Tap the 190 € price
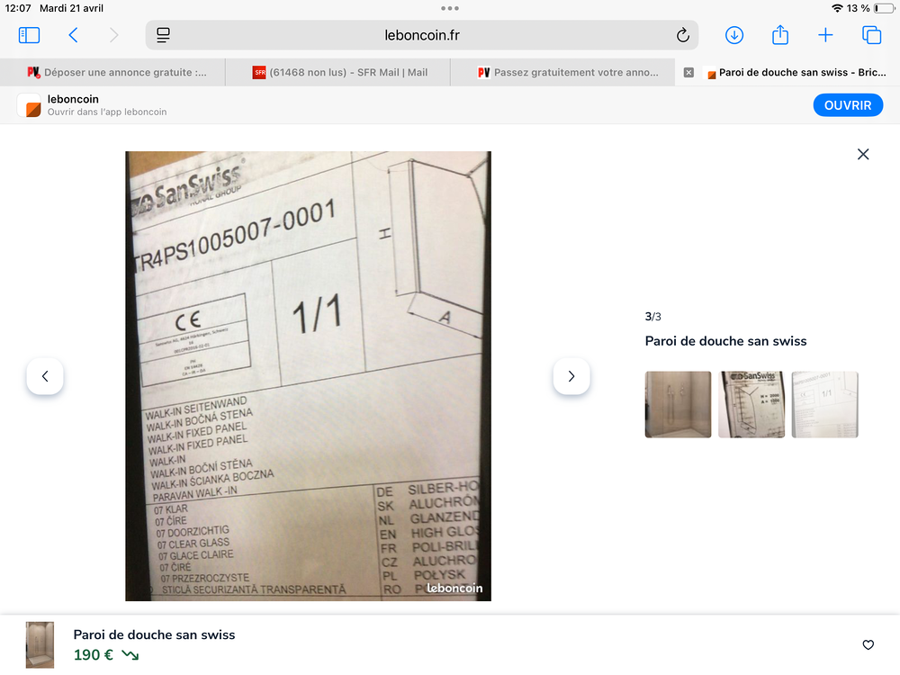The height and width of the screenshot is (675, 900). [x=93, y=655]
